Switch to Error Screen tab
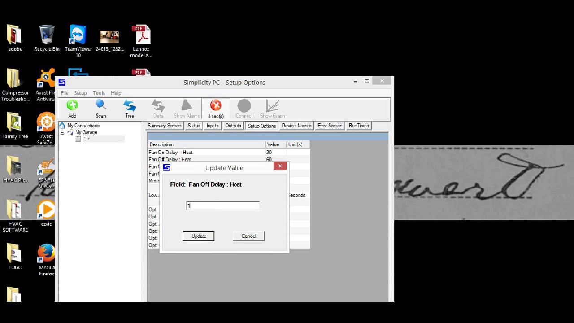Screen dimensions: 574x323 [x=330, y=126]
